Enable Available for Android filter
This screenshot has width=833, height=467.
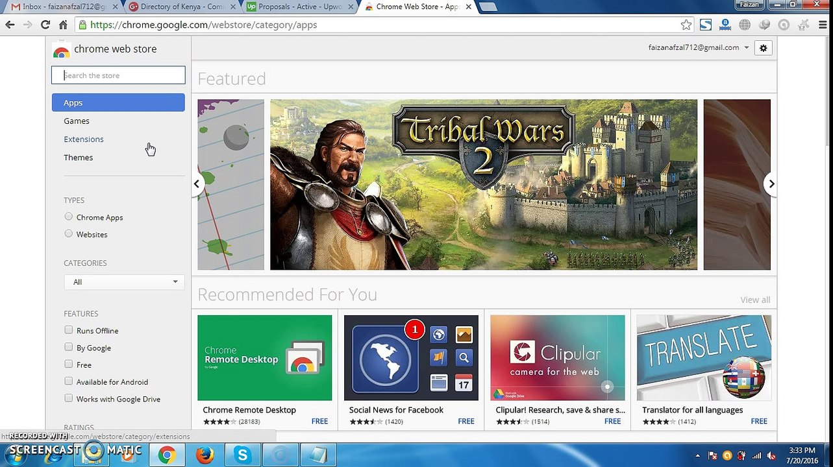(69, 381)
